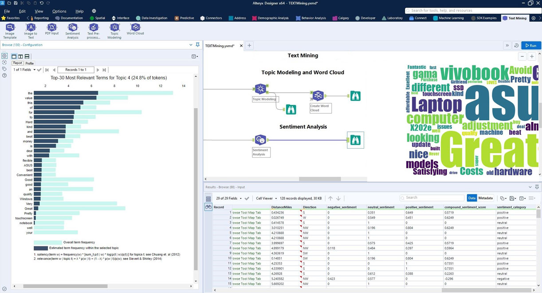The width and height of the screenshot is (542, 293).
Task: Toggle Data view in Results
Action: 471,198
